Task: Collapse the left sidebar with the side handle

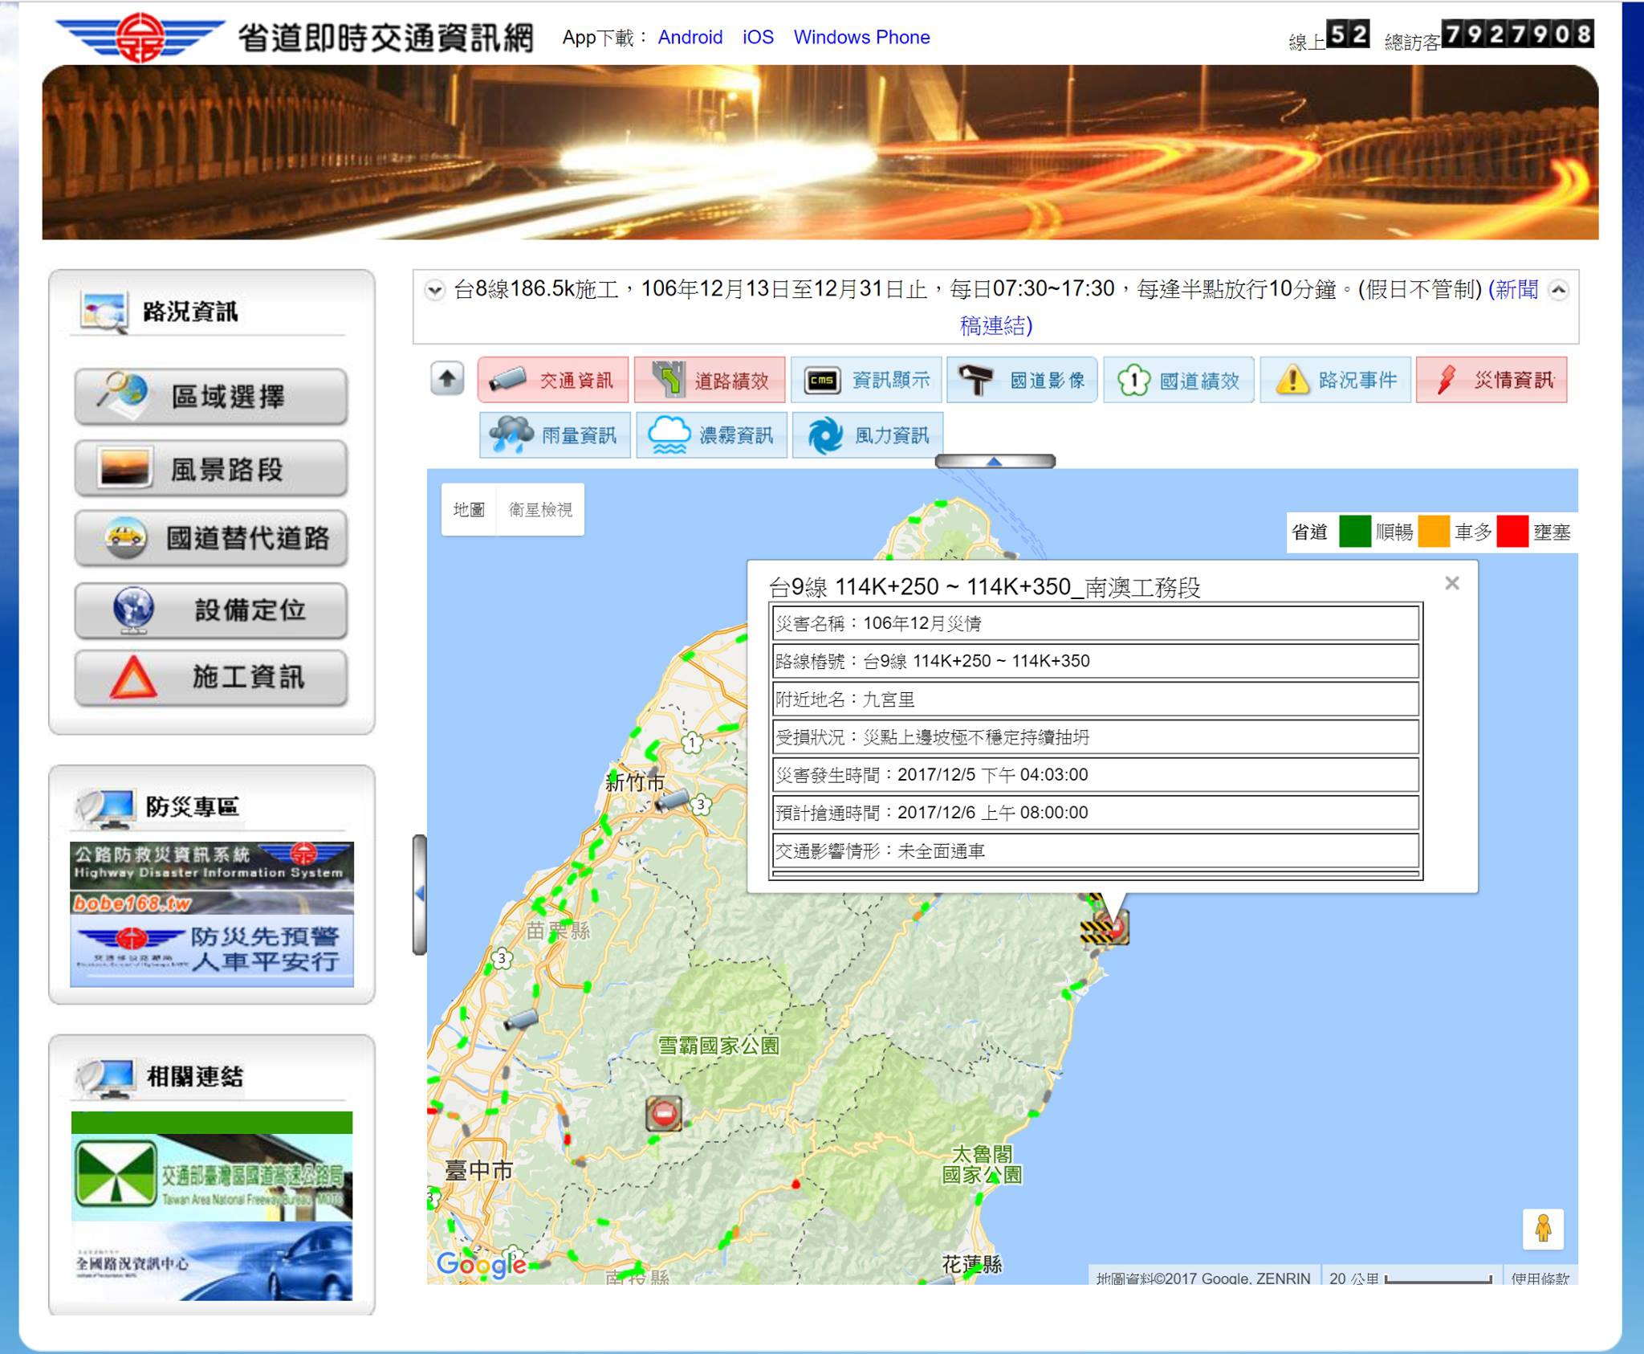Action: coord(419,894)
